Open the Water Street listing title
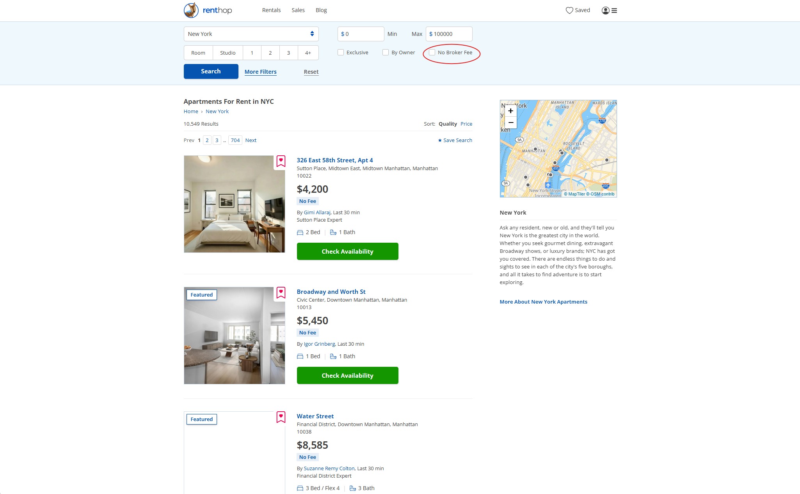Screen dimensions: 800x494 click(315, 416)
